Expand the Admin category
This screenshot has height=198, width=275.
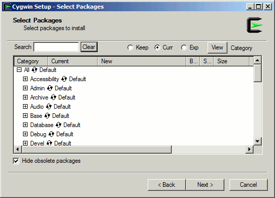click(x=25, y=88)
